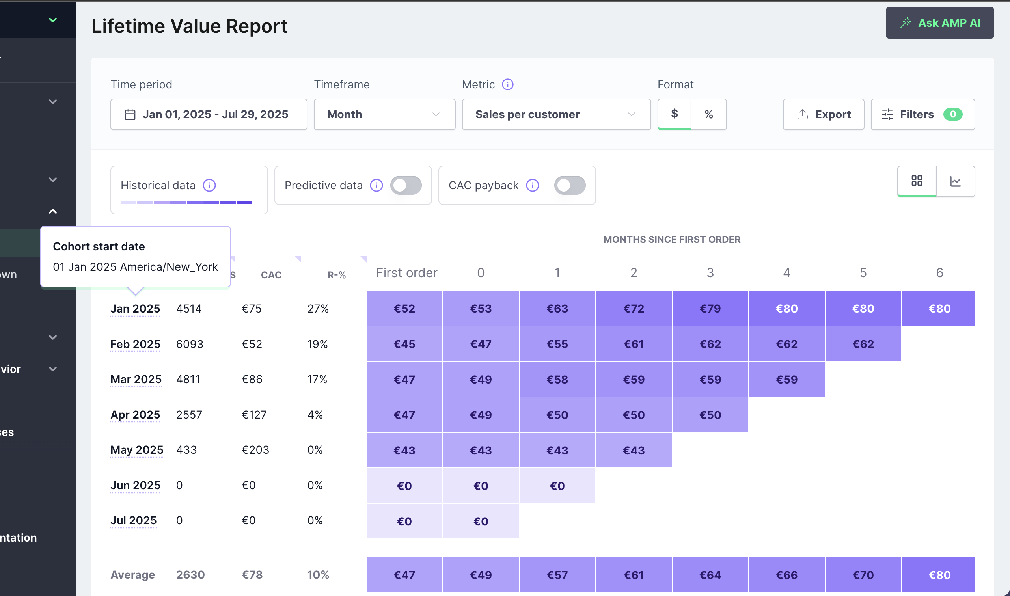This screenshot has width=1010, height=596.
Task: Click the May 2025 CAC value €203
Action: [x=255, y=450]
